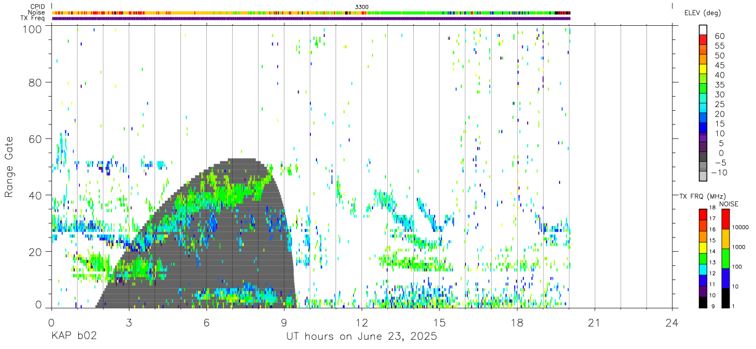The image size is (756, 349).
Task: Click the x-axis hour label '18'
Action: pyautogui.click(x=517, y=322)
